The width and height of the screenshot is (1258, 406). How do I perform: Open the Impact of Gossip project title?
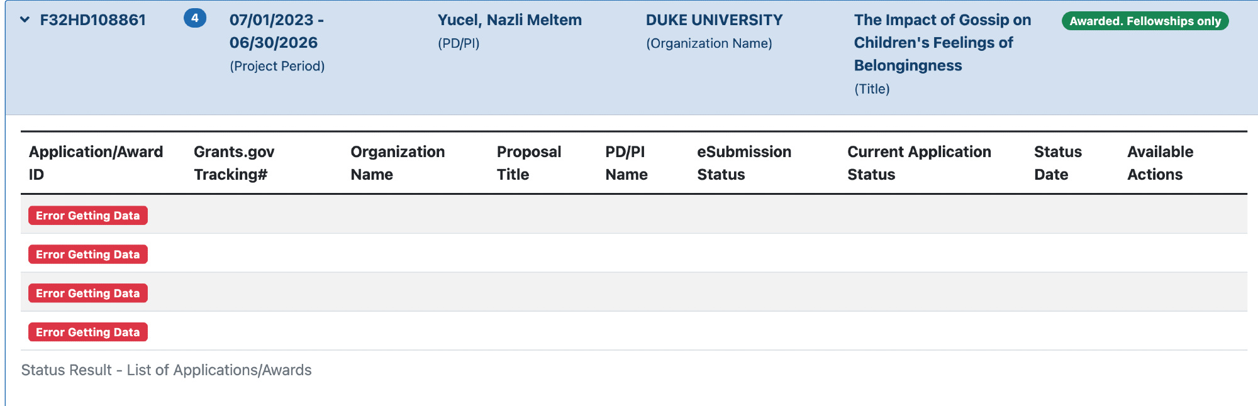coord(942,43)
